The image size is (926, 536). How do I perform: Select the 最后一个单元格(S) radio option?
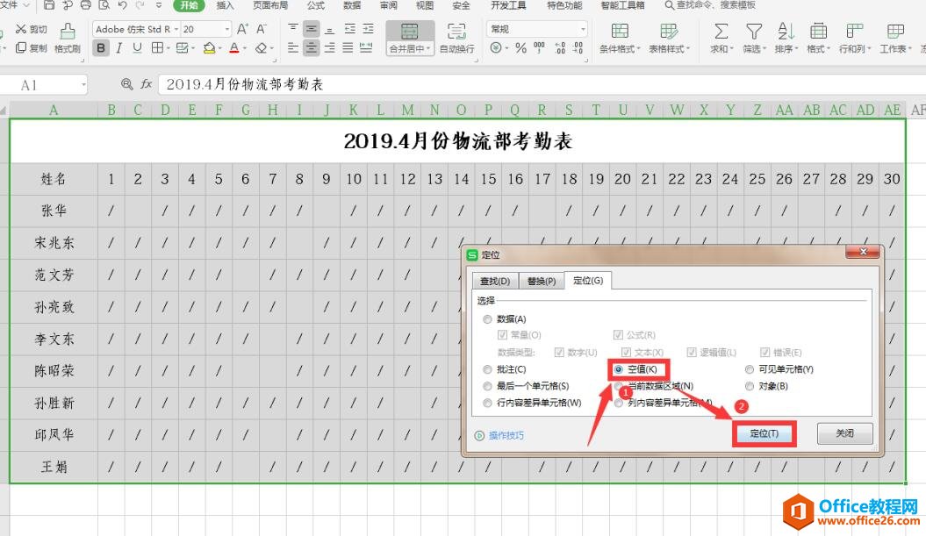coord(487,386)
